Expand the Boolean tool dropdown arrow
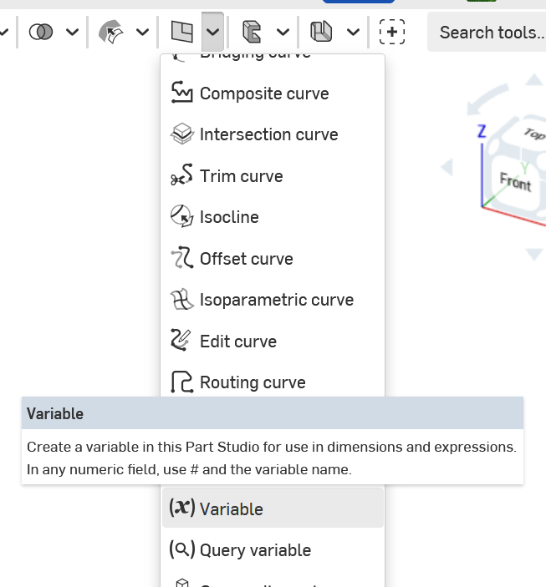Screen dimensions: 546x587 (72, 32)
